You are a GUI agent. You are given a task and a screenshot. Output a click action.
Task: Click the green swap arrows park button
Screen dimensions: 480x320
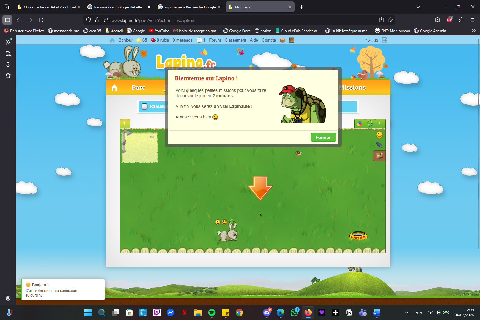pos(370,123)
